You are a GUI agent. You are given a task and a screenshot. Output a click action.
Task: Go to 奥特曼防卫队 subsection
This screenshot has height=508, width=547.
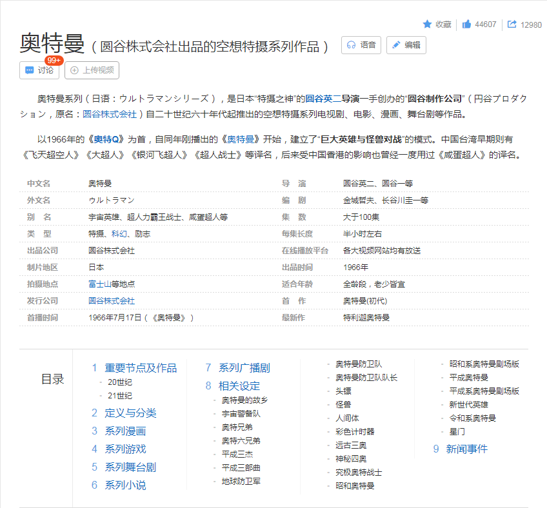[x=359, y=364]
